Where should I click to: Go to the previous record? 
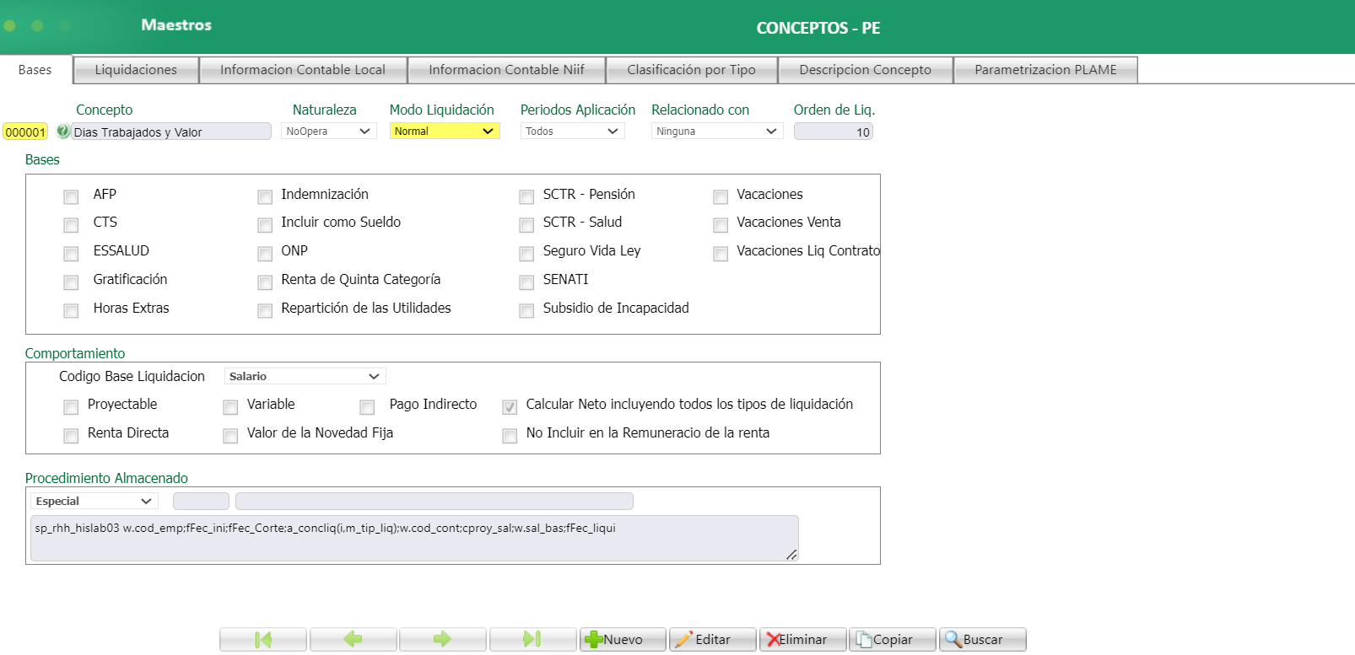pos(353,640)
